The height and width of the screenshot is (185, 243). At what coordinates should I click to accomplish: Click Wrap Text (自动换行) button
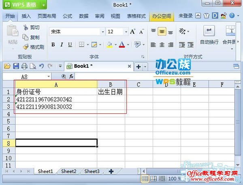[x=209, y=35]
